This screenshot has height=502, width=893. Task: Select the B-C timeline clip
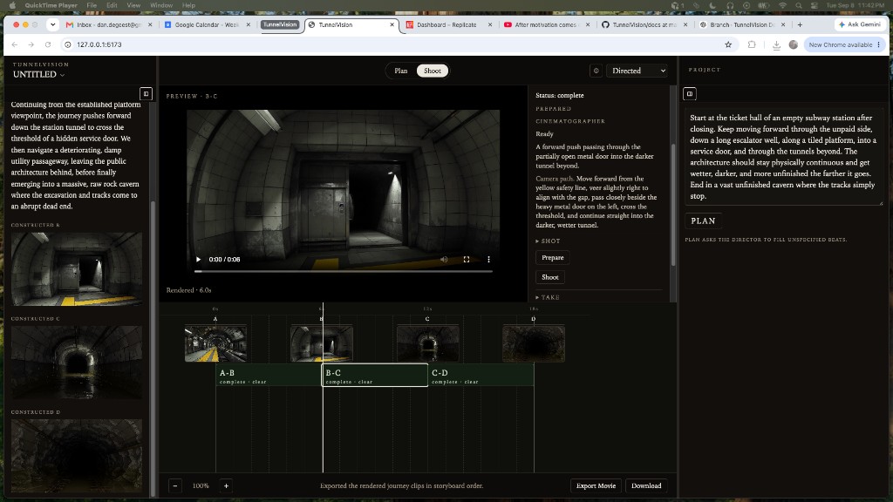tap(375, 375)
